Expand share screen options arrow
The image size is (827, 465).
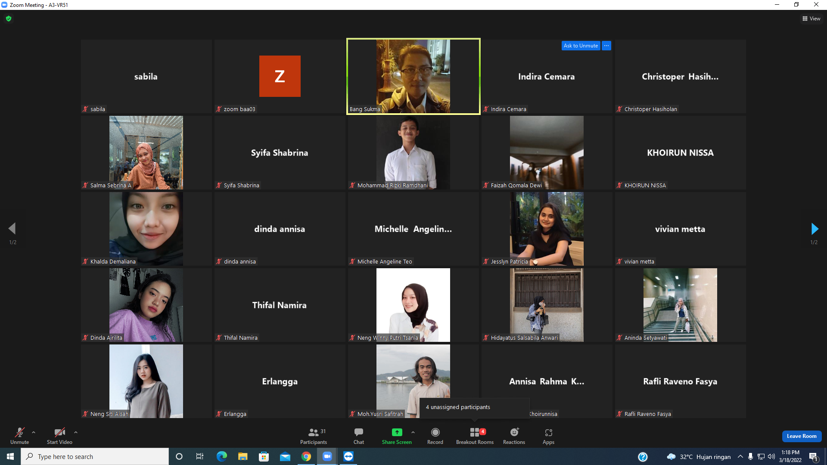tap(413, 432)
